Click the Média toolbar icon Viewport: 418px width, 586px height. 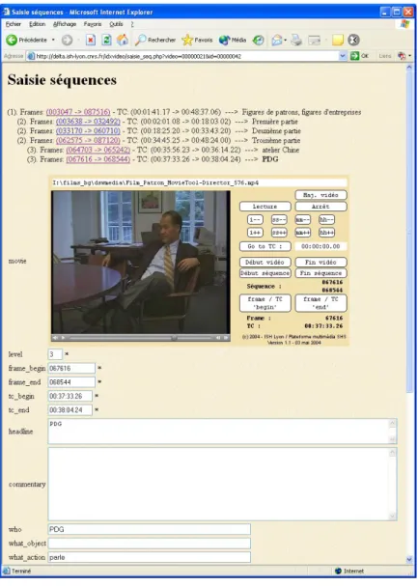[233, 40]
